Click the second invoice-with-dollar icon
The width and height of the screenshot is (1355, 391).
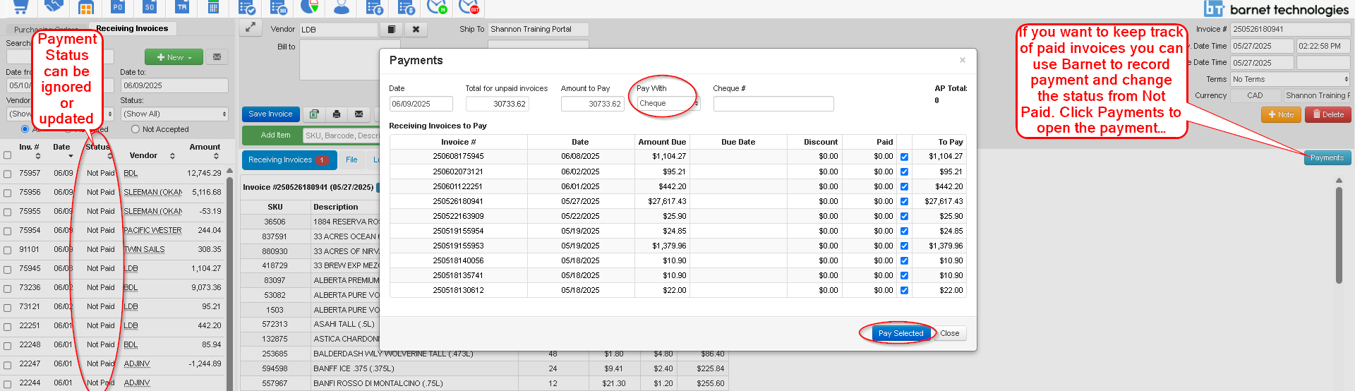[x=406, y=8]
